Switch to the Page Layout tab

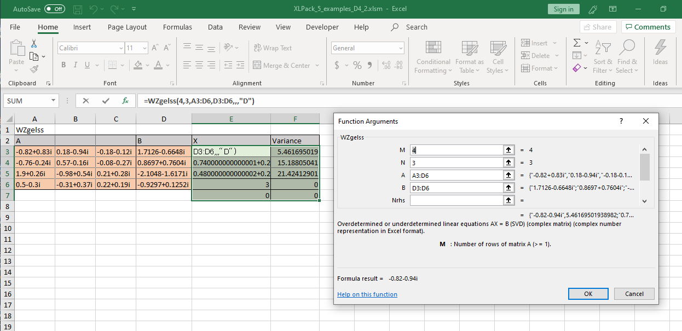(x=127, y=27)
